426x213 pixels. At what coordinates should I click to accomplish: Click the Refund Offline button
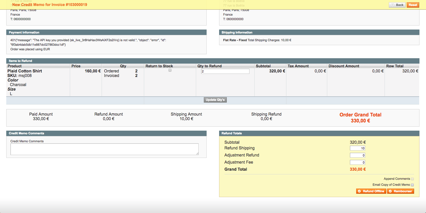(x=371, y=191)
